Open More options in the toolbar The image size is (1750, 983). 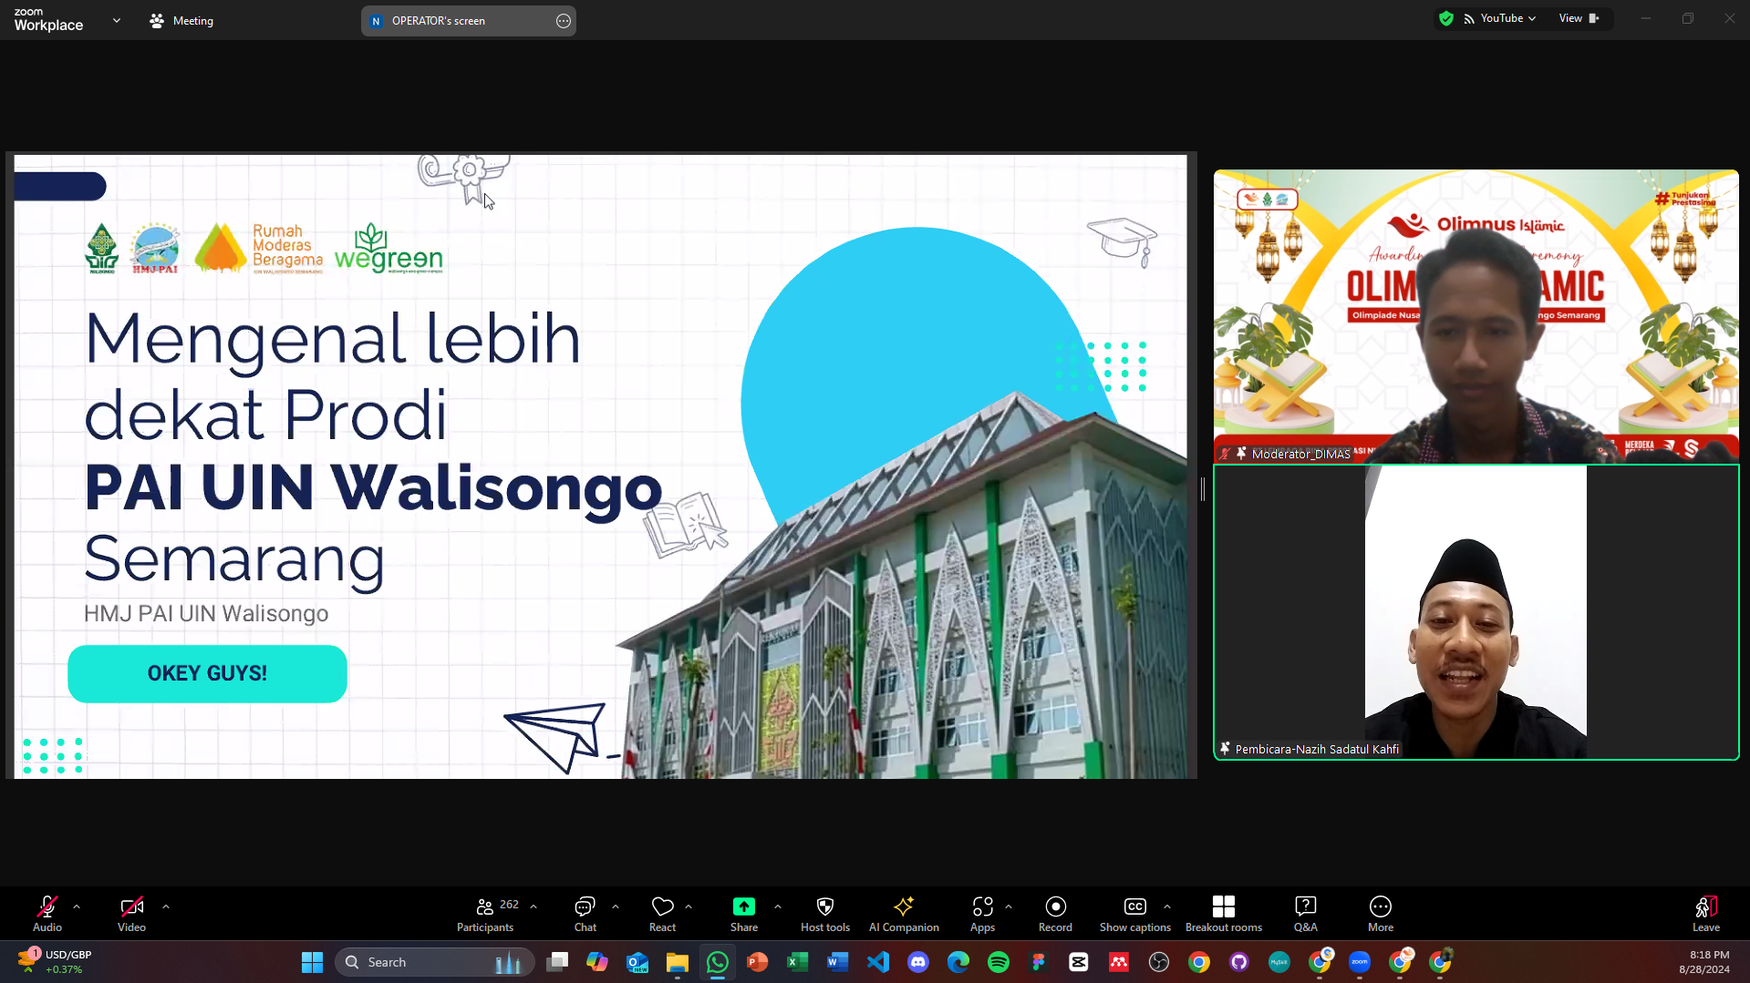[x=1380, y=914]
